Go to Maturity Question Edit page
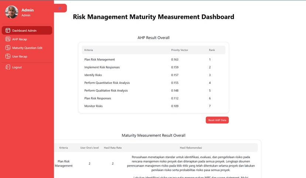The width and height of the screenshot is (306, 178). pyautogui.click(x=27, y=48)
